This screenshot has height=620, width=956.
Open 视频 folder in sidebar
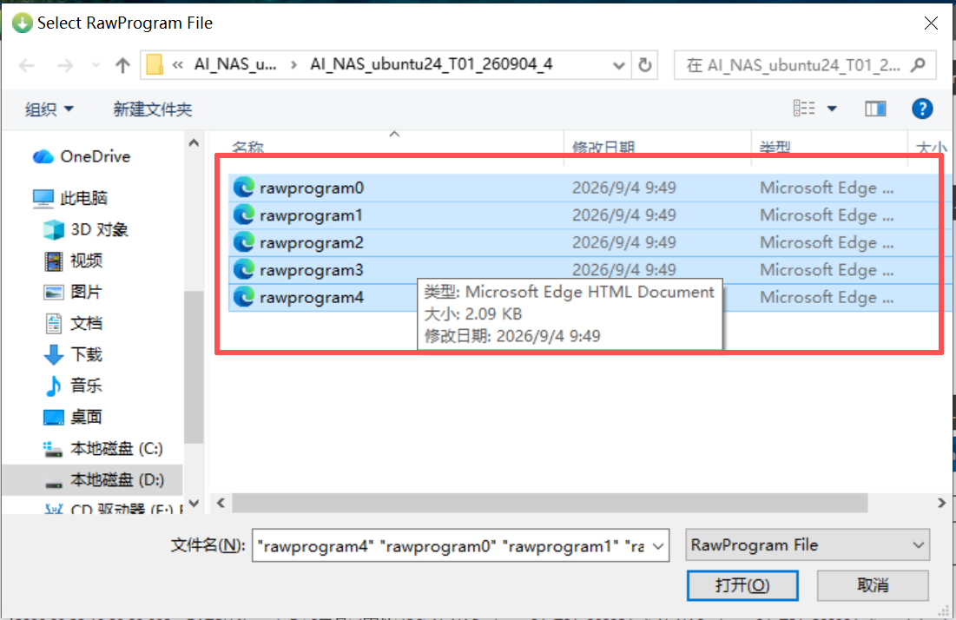[x=86, y=261]
